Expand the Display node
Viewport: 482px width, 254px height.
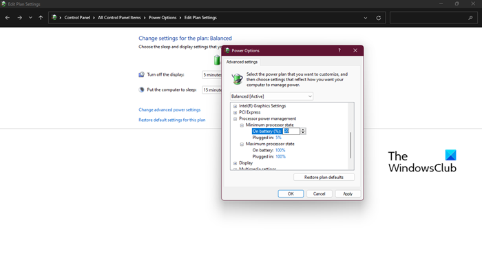pos(235,163)
